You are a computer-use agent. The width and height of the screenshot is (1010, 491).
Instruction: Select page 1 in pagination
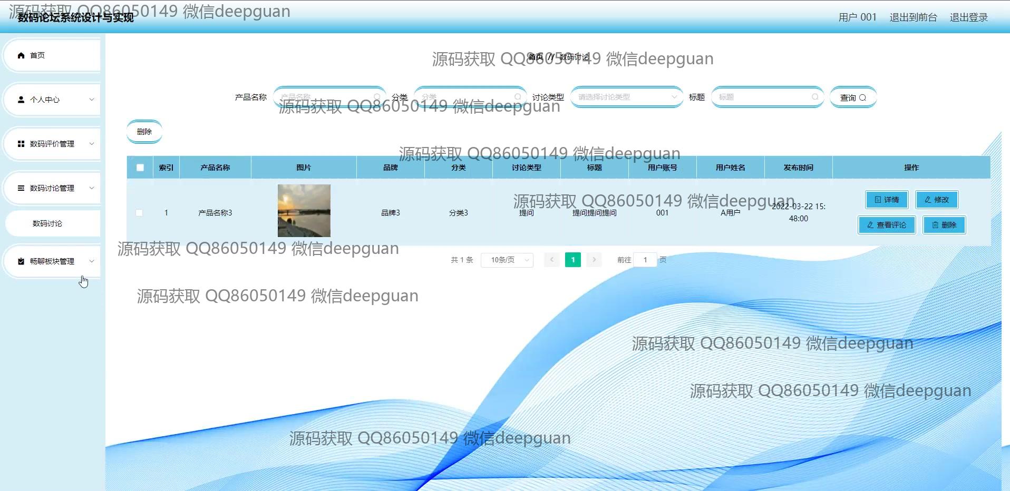[x=573, y=260]
